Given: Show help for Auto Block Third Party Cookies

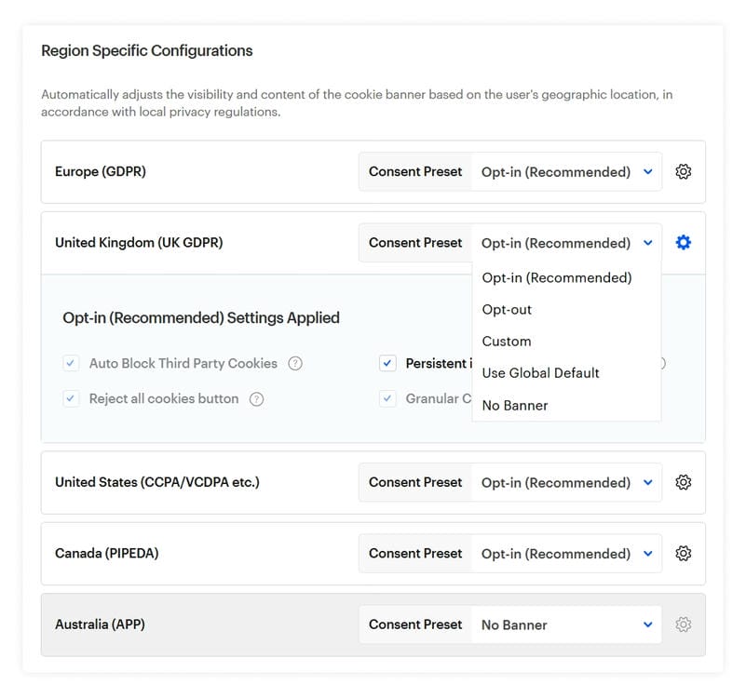Looking at the screenshot, I should (295, 364).
